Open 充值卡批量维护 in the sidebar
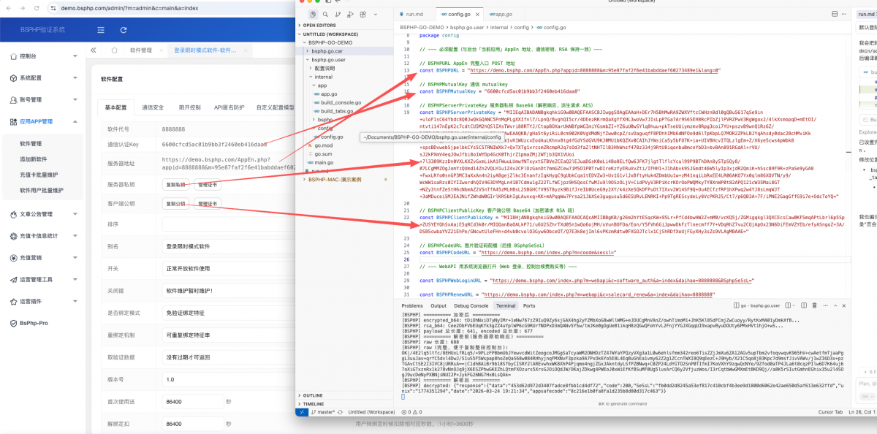 (38, 175)
